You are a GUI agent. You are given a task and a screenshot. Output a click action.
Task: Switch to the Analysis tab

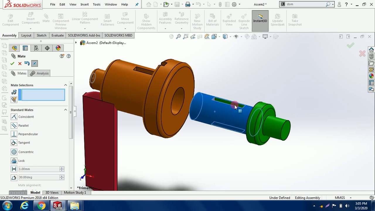[39, 73]
